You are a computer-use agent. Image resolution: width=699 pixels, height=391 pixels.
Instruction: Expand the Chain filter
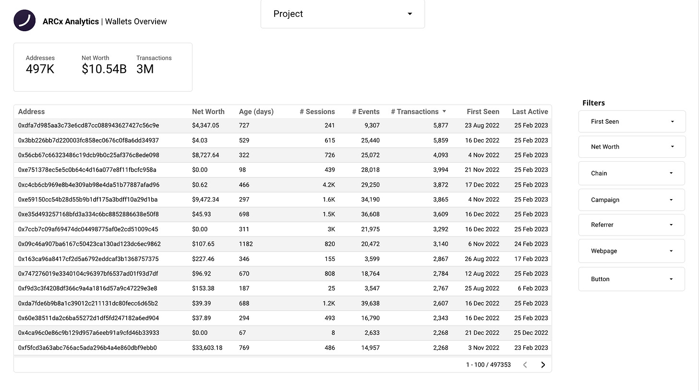[631, 173]
